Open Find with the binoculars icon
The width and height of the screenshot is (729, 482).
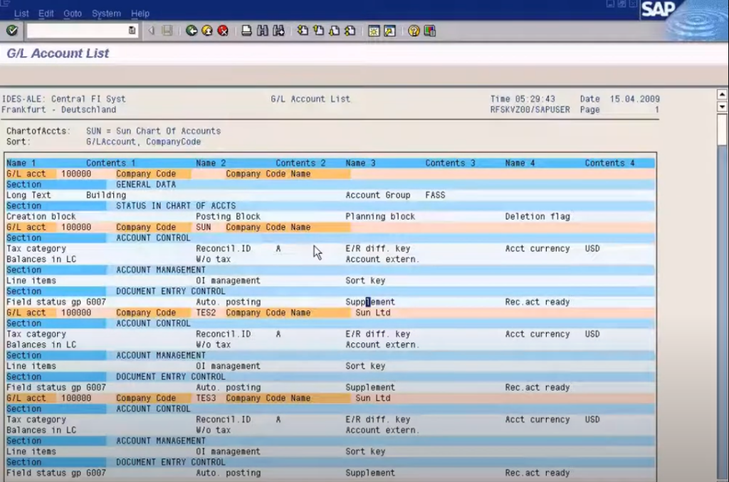(262, 31)
